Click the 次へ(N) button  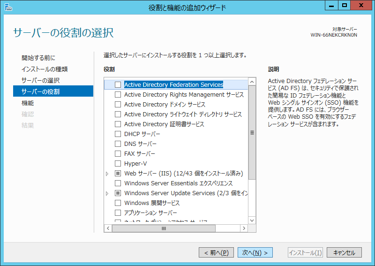pos(255,252)
